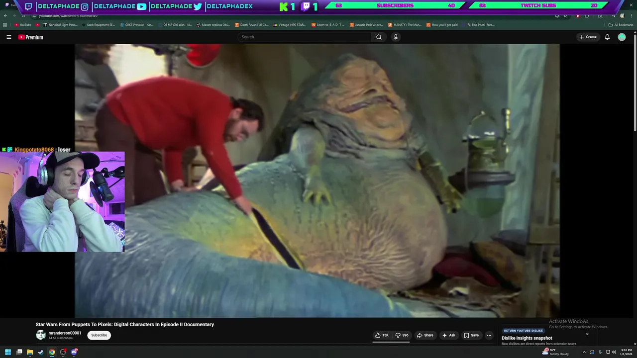This screenshot has height=358, width=637.
Task: Switch to Chrome on the taskbar
Action: tap(52, 352)
